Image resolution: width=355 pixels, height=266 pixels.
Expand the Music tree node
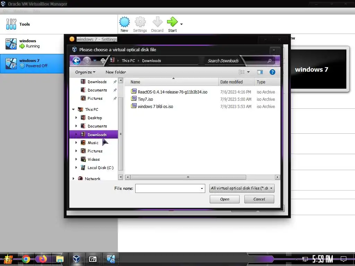pyautogui.click(x=76, y=142)
